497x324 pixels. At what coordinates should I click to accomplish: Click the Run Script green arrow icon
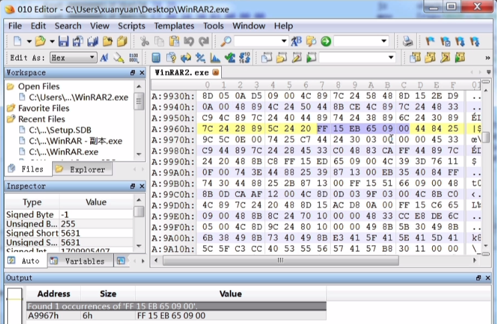[311, 57]
